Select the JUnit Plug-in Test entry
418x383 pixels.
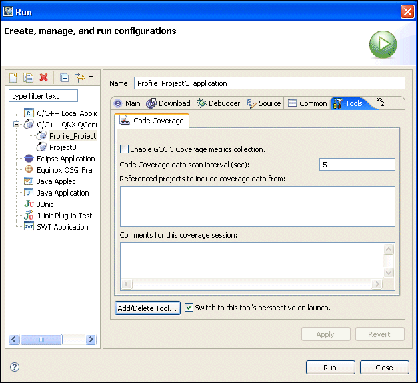coord(64,216)
